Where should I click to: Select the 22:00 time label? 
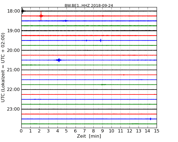(x=13, y=90)
